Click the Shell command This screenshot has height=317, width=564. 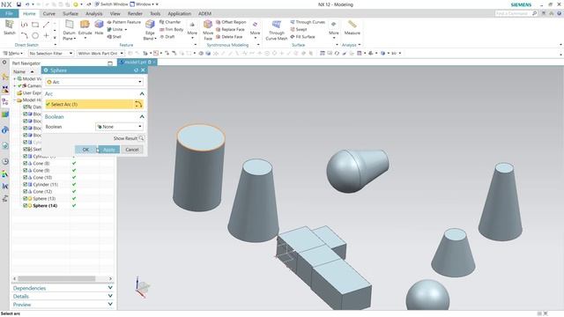coord(114,37)
